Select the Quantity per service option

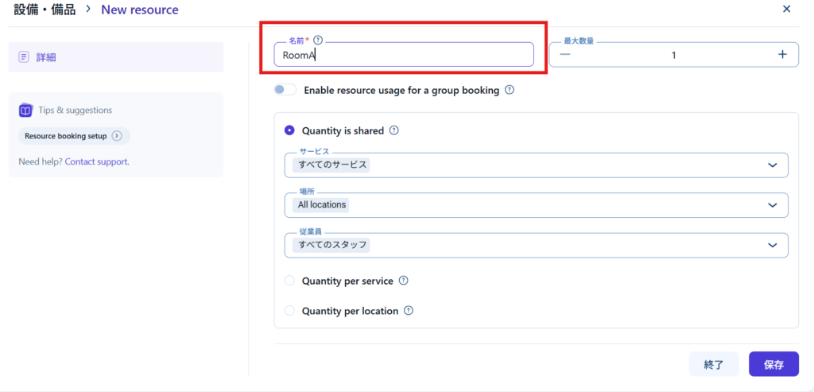pos(289,281)
